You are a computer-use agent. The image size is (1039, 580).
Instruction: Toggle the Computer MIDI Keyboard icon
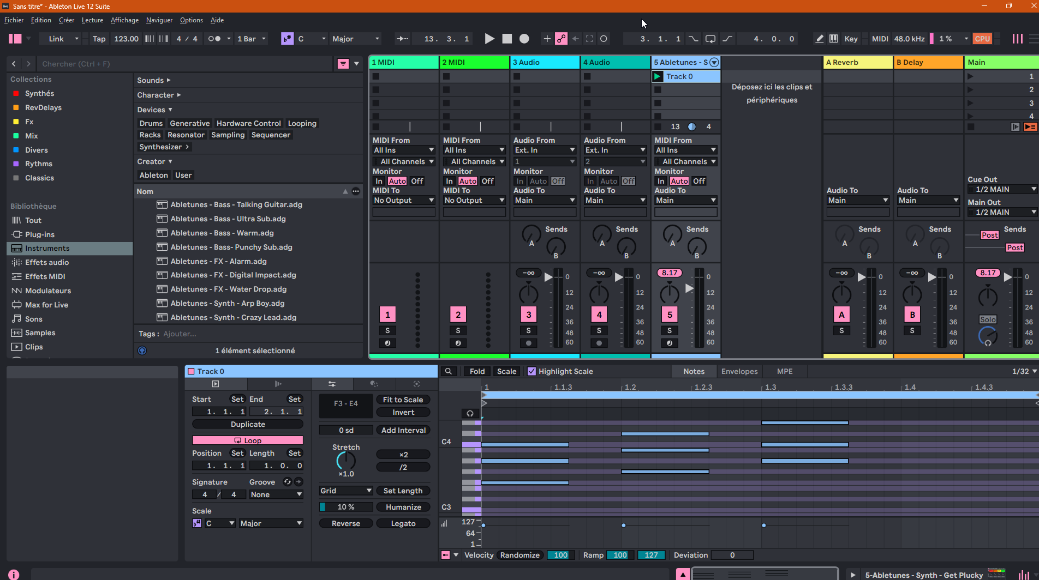click(x=834, y=39)
